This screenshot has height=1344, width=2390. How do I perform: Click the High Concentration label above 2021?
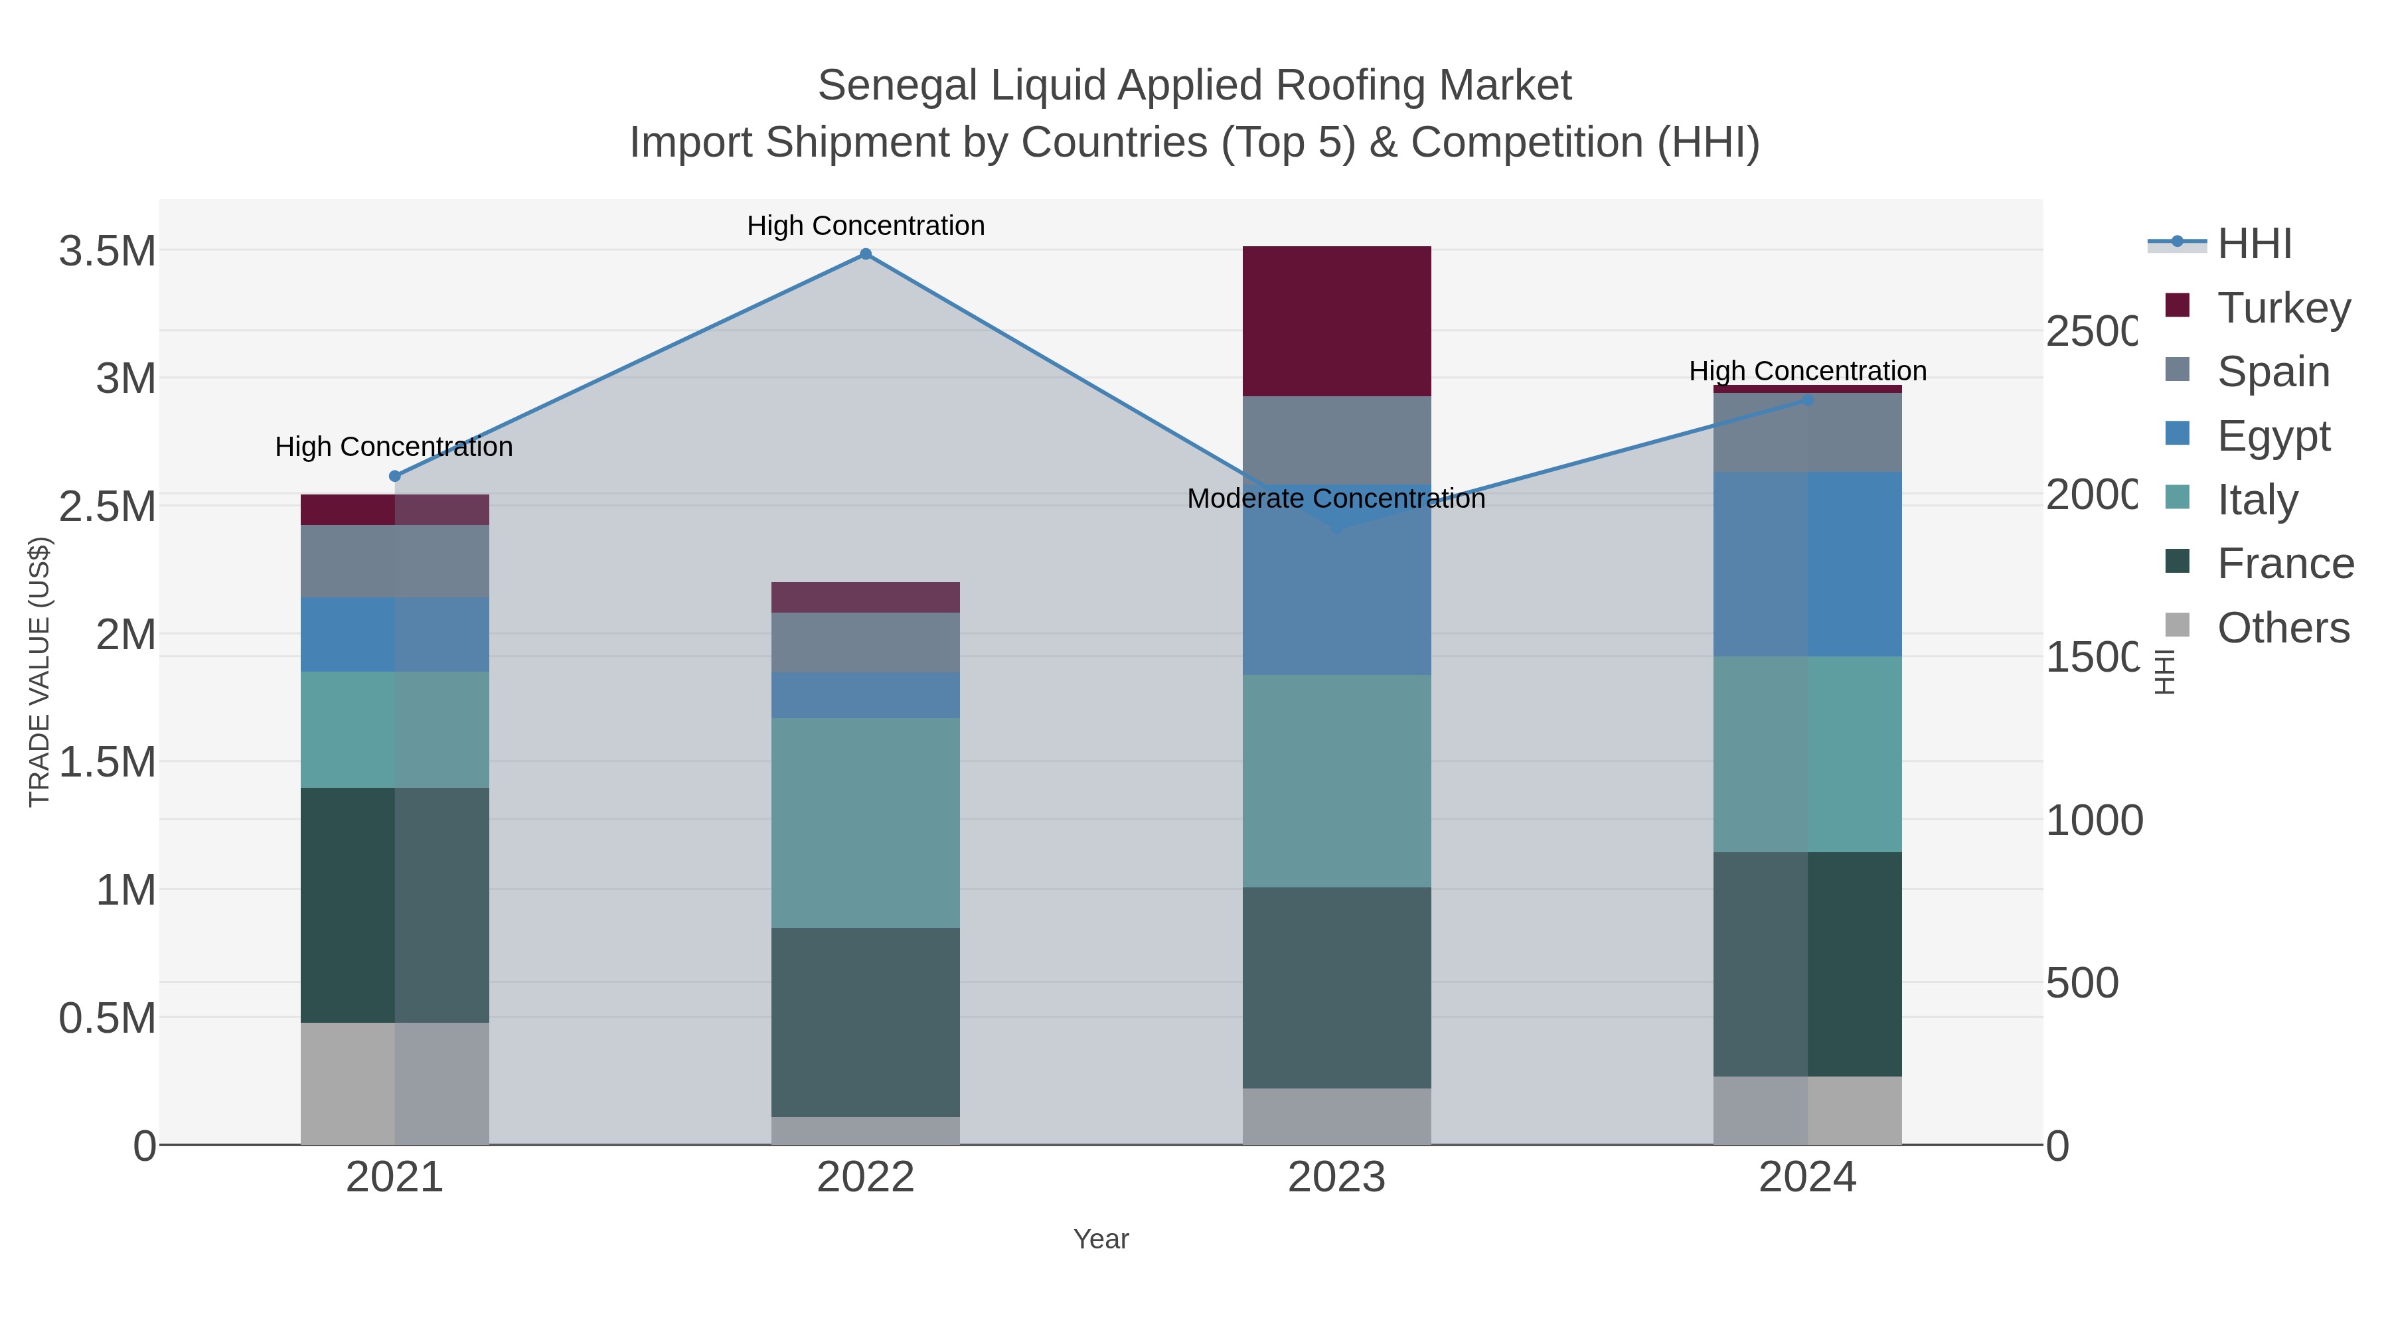coord(394,447)
